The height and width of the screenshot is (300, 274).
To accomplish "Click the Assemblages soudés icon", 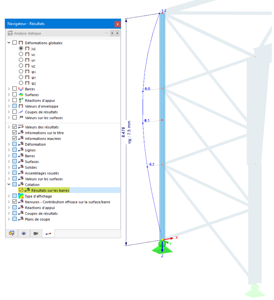I will (21, 173).
